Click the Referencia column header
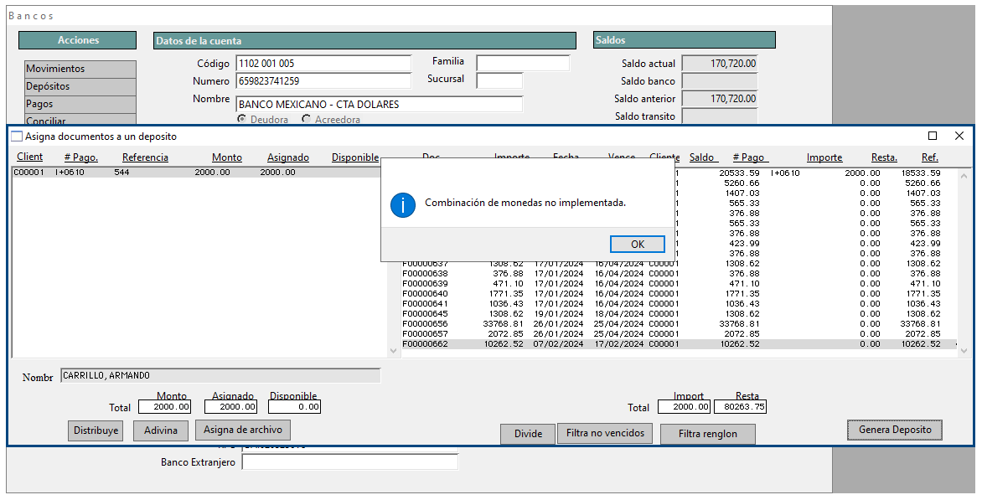The height and width of the screenshot is (500, 982). click(145, 157)
